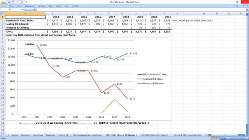Viewport: 249px width, 140px height.
Task: Switch to Page Layout view in status bar
Action: click(216, 138)
